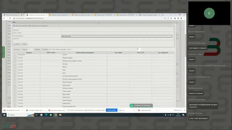Click the ГОСТ/ТУ filter input field
Image resolution: width=232 pixels, height=130 pixels.
tap(117, 39)
